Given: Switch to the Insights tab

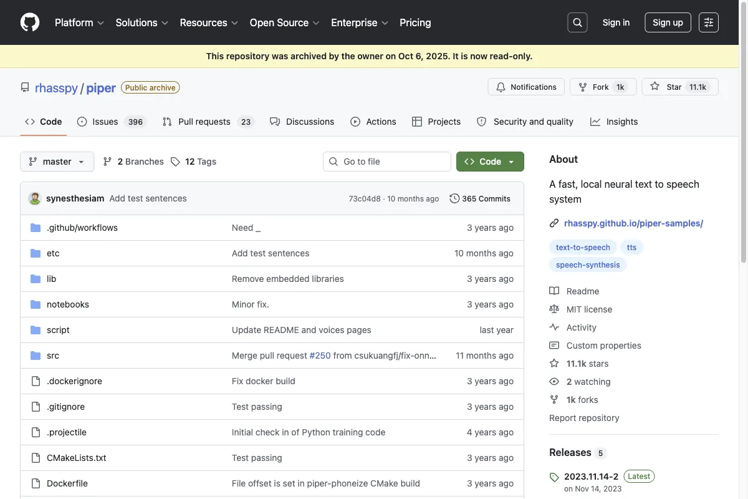Looking at the screenshot, I should pyautogui.click(x=614, y=122).
